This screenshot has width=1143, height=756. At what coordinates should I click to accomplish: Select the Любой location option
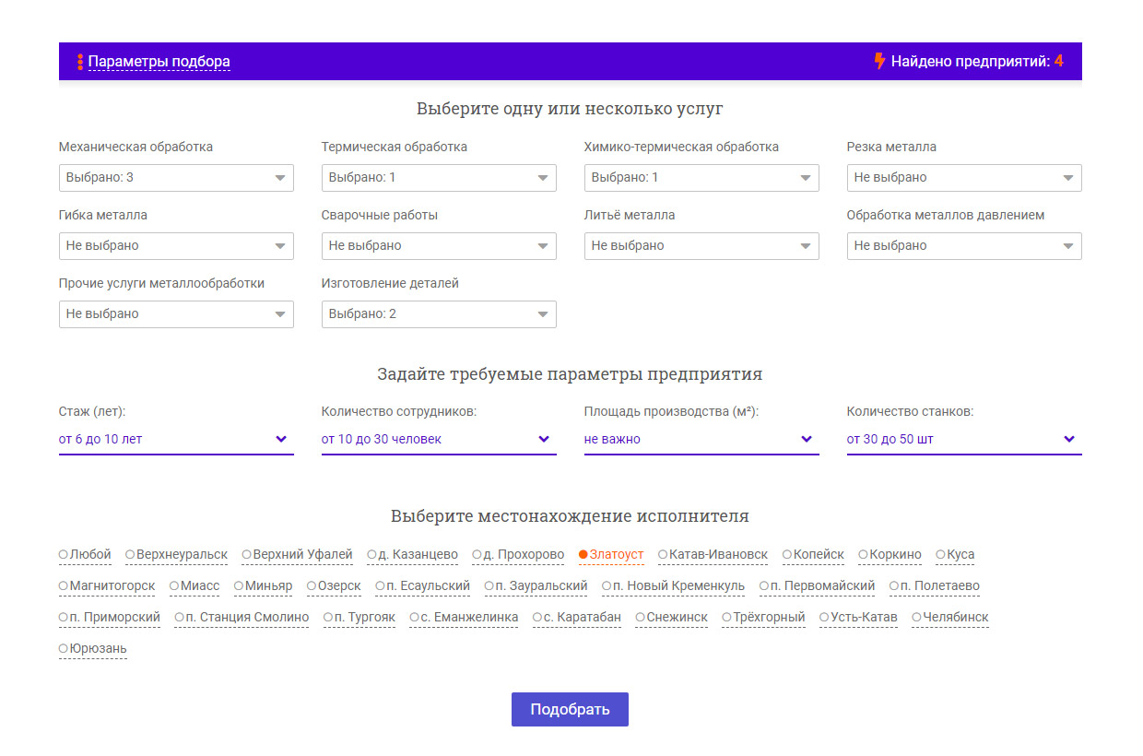pyautogui.click(x=85, y=555)
